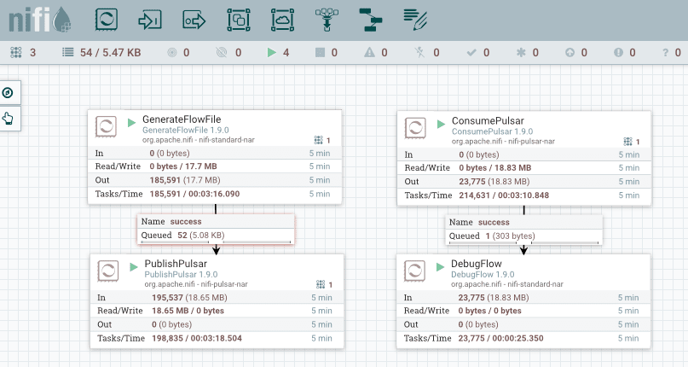Click DebugFlow In value 23,775
Screen dimensions: 688x367
point(471,298)
